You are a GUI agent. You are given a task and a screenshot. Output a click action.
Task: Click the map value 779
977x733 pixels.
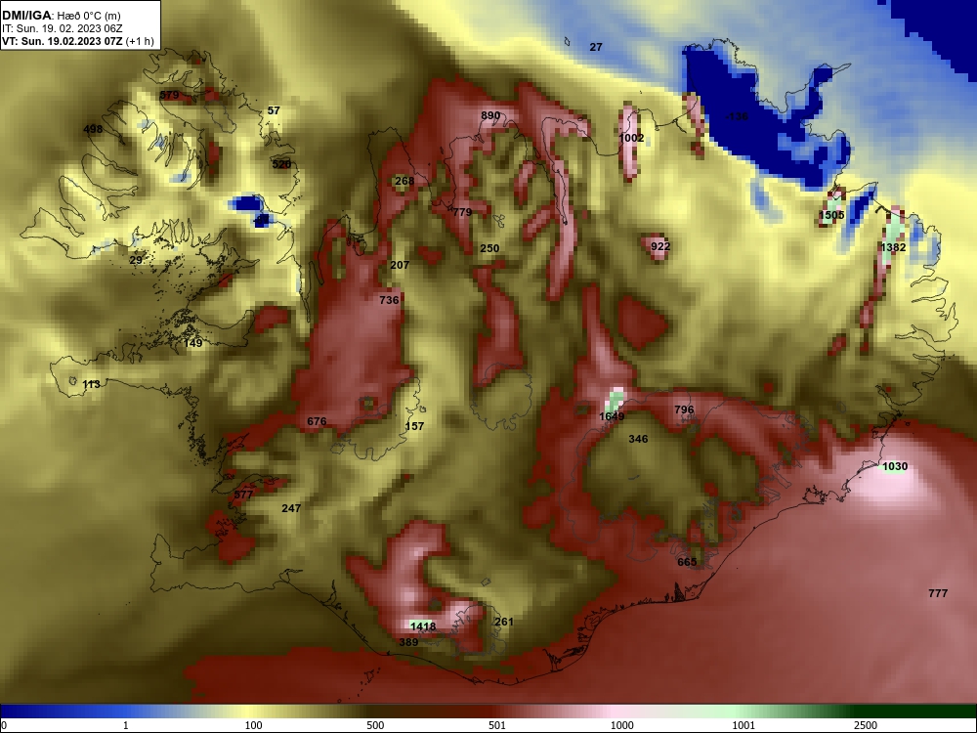coord(462,212)
